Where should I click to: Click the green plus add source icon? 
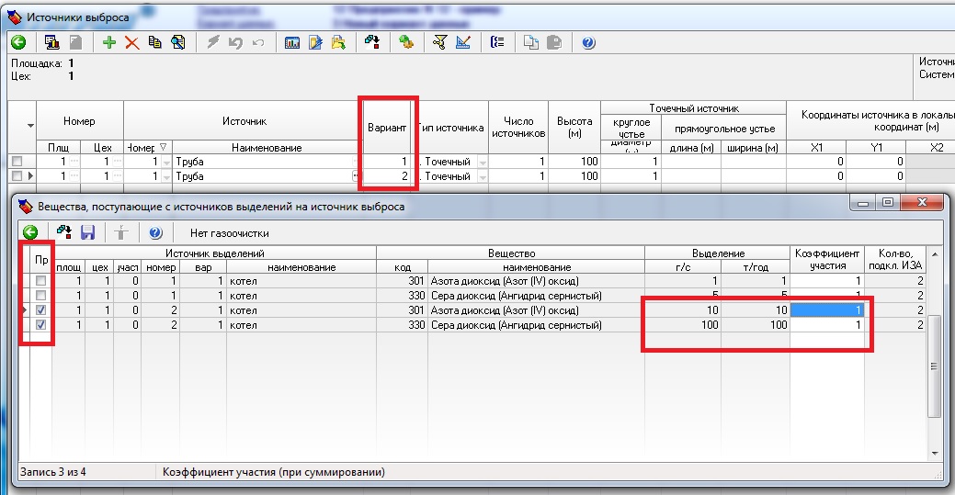[109, 42]
